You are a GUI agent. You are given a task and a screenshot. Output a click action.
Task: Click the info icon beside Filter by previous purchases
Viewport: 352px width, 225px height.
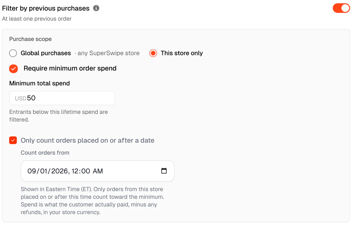coord(96,8)
